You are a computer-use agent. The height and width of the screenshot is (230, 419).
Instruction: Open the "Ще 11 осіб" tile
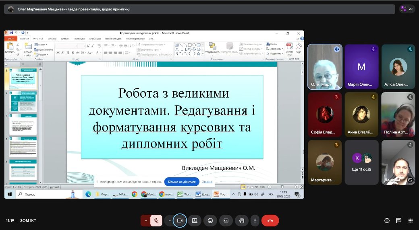(x=361, y=162)
